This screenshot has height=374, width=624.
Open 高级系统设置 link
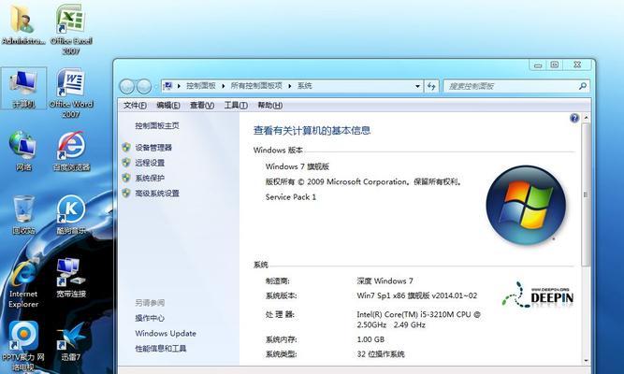[157, 194]
